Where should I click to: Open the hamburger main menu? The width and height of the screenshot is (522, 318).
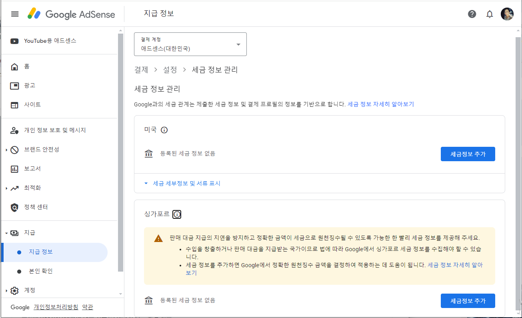pos(15,14)
